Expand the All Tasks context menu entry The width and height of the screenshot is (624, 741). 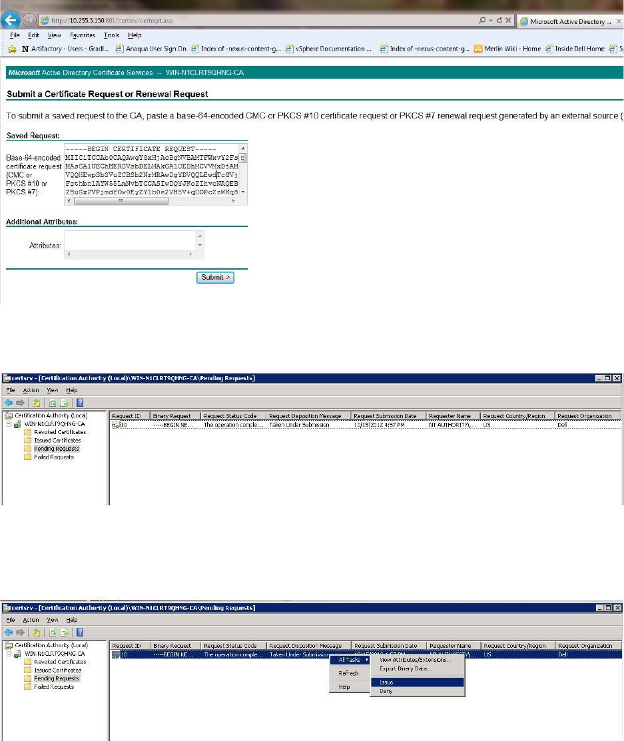tap(350, 660)
